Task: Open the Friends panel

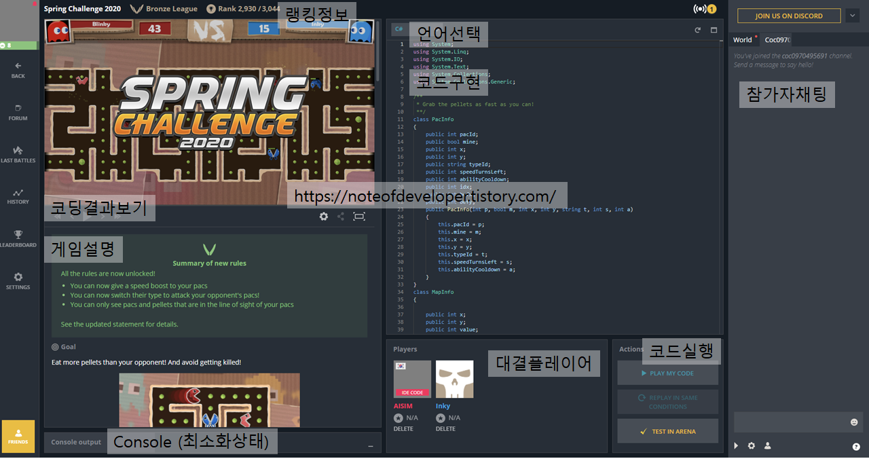Action: pos(18,436)
